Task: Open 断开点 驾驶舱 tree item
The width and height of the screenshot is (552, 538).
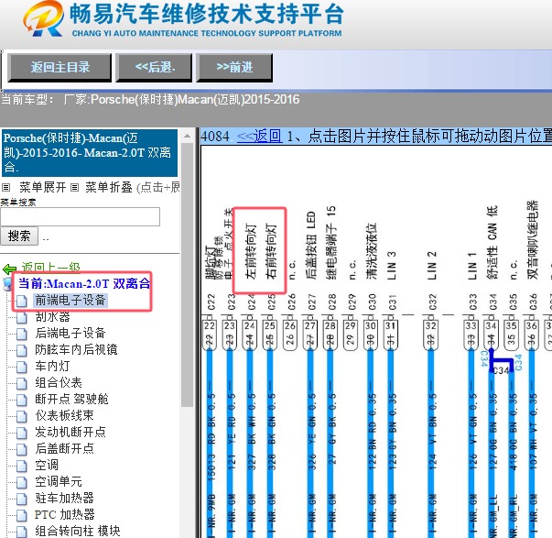Action: (x=71, y=399)
